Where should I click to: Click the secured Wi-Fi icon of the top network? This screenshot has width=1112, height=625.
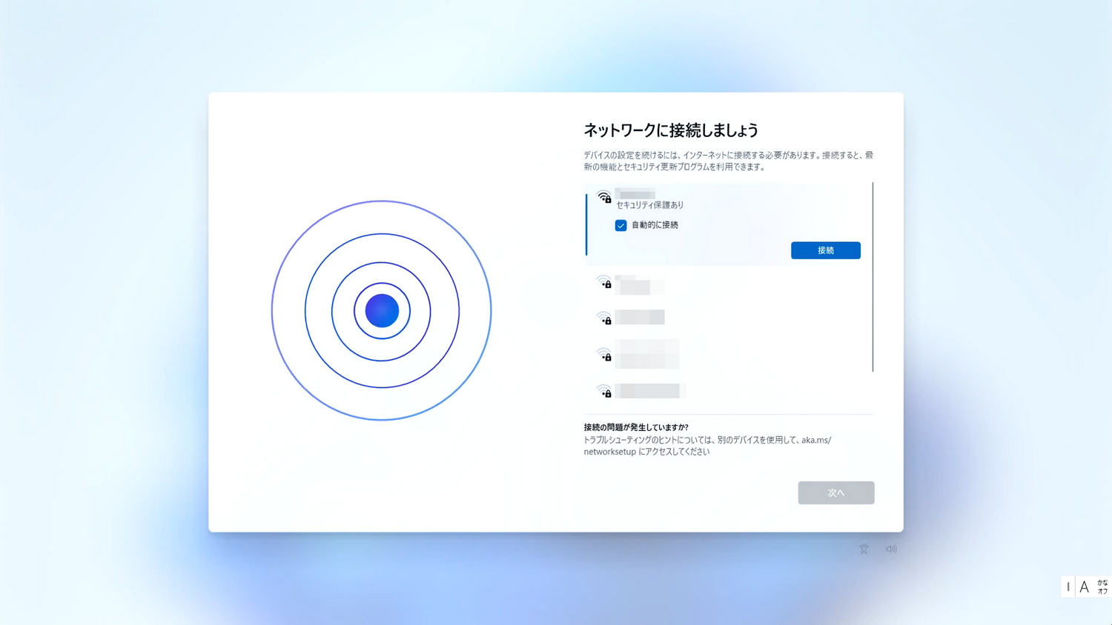coord(603,195)
